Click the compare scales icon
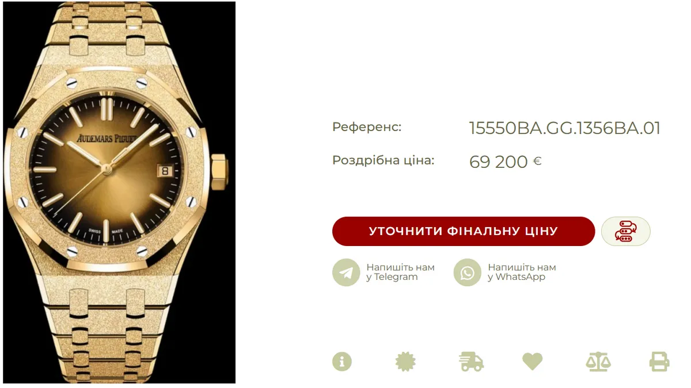 [598, 362]
